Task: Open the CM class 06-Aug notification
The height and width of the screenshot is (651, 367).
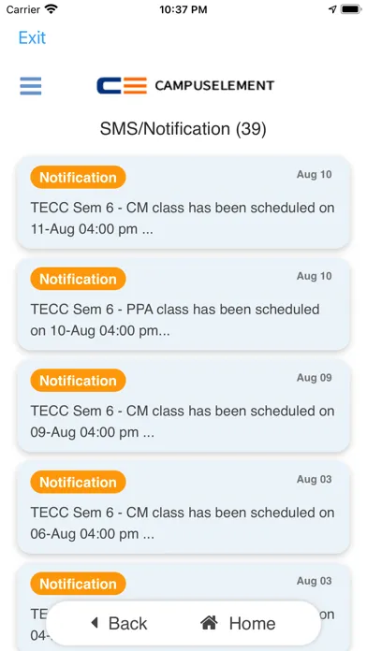Action: [183, 507]
